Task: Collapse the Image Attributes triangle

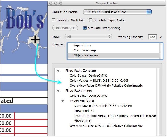Action: [63, 101]
